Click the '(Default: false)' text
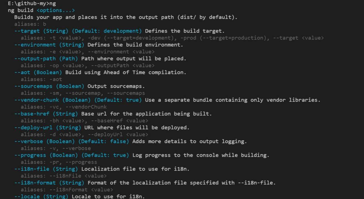Screen dimensions: 364x199 click(103, 141)
